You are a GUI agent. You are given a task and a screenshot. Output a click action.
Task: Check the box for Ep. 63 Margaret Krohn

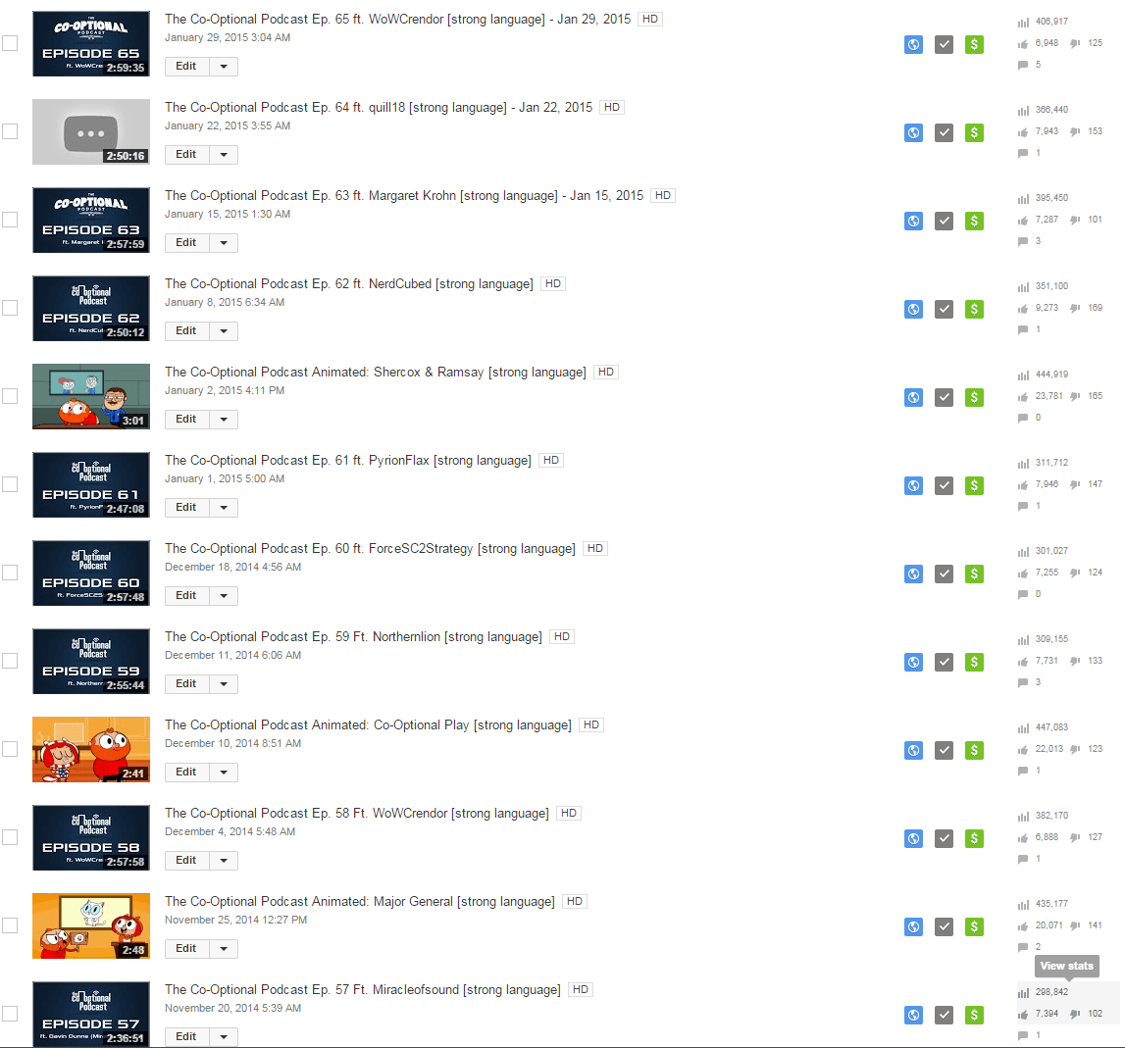coord(10,220)
